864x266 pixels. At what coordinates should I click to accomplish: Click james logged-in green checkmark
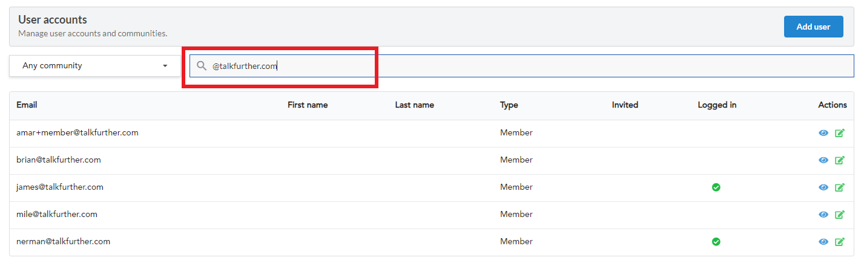coord(716,187)
